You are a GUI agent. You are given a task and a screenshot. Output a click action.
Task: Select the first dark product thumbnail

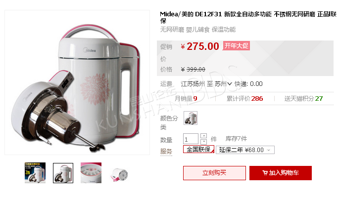pyautogui.click(x=35, y=173)
